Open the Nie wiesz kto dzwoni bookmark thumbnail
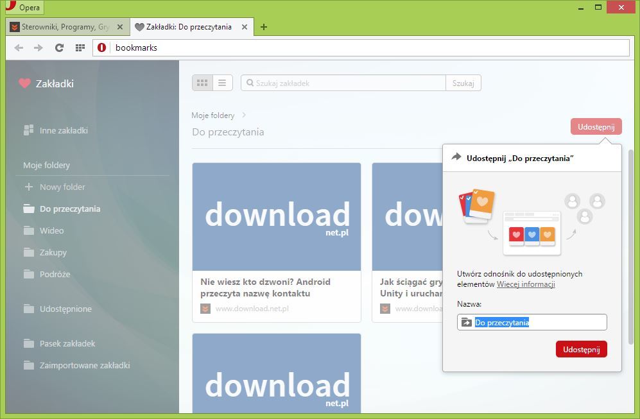Screen dimensions: 640x419 point(277,217)
